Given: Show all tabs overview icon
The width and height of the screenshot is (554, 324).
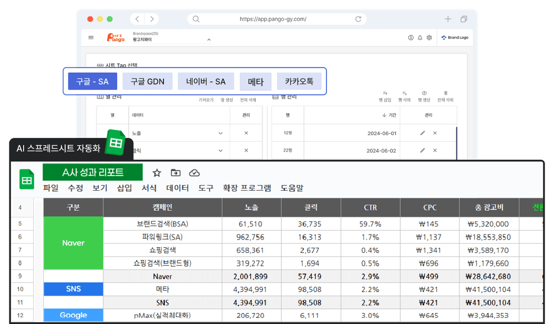Looking at the screenshot, I should click(464, 19).
